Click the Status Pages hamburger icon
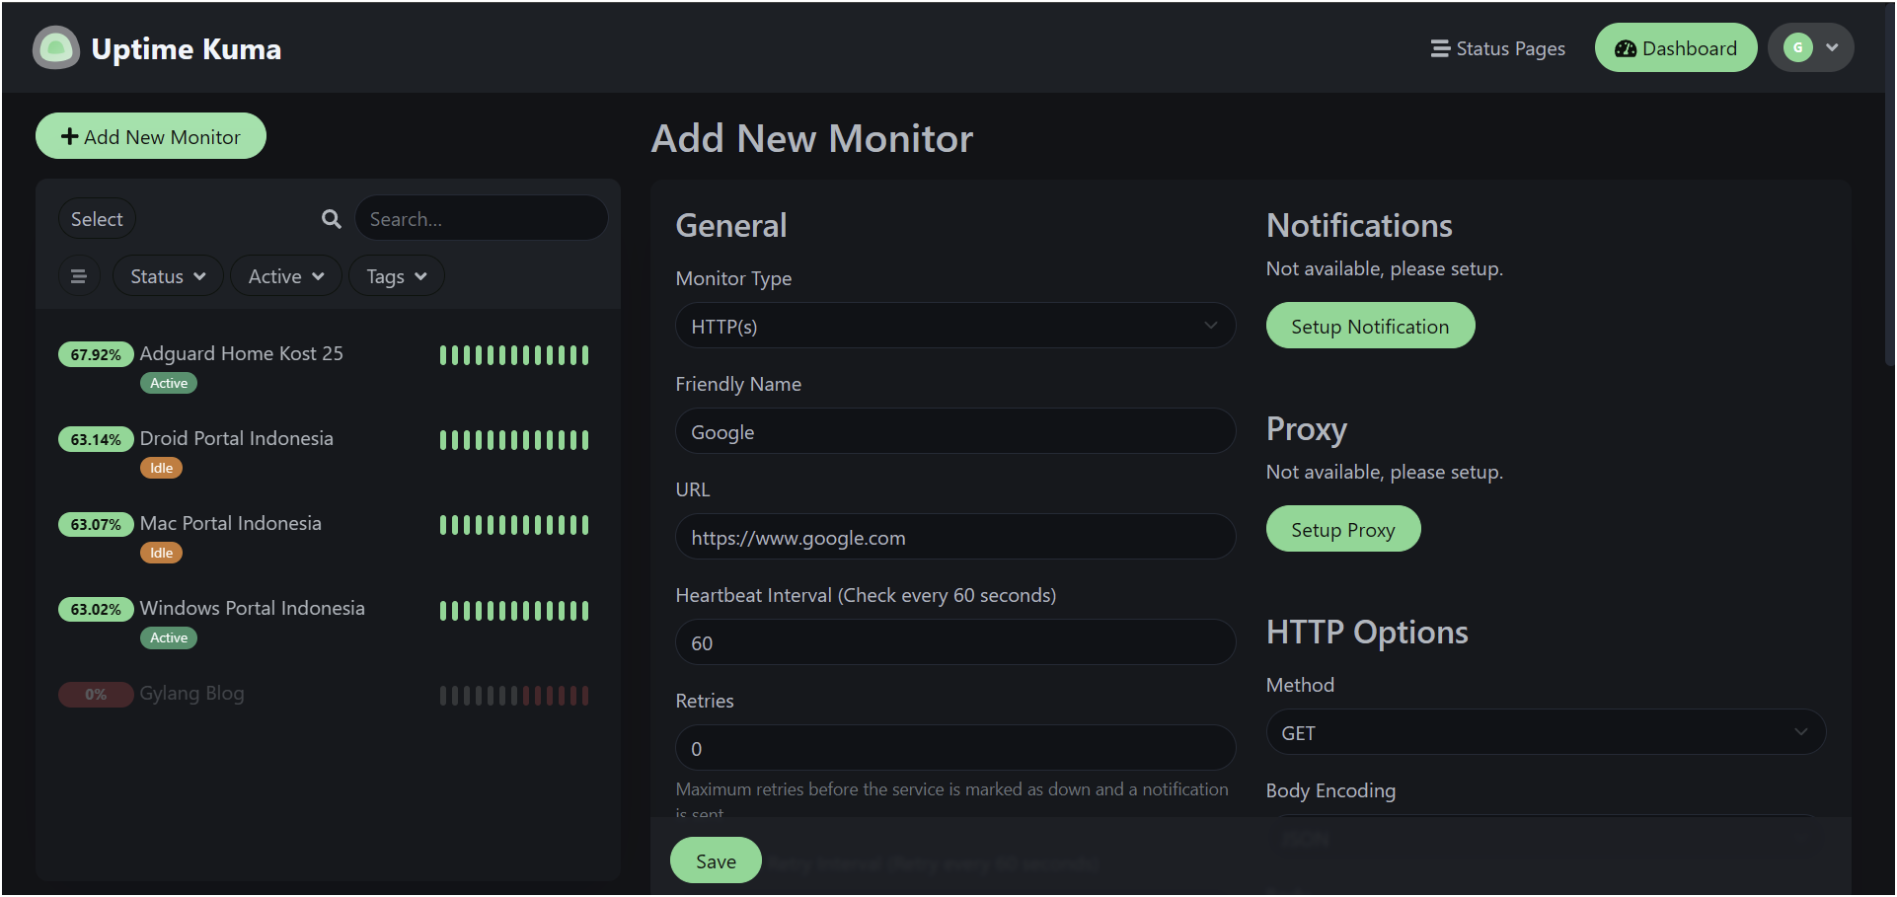This screenshot has width=1897, height=897. click(1440, 48)
